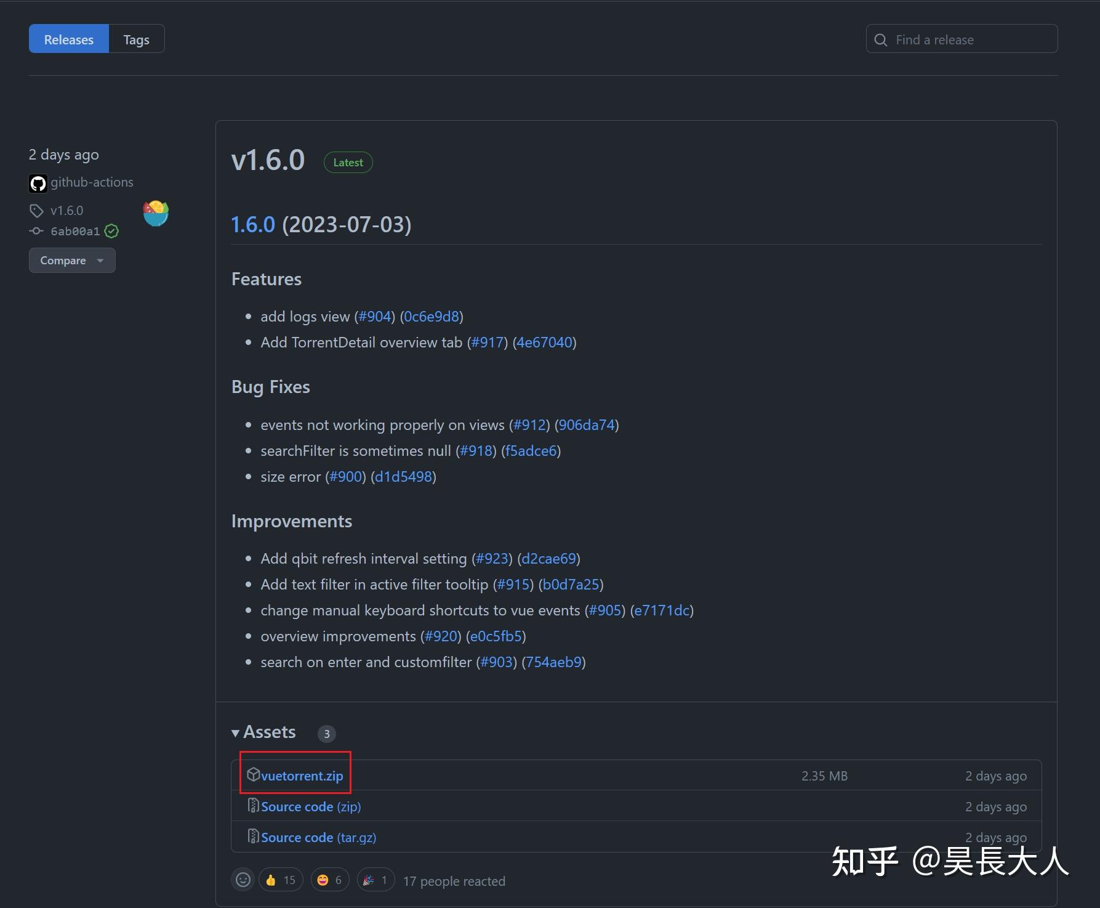The height and width of the screenshot is (908, 1100).
Task: Open pull request #904 link
Action: coord(375,317)
